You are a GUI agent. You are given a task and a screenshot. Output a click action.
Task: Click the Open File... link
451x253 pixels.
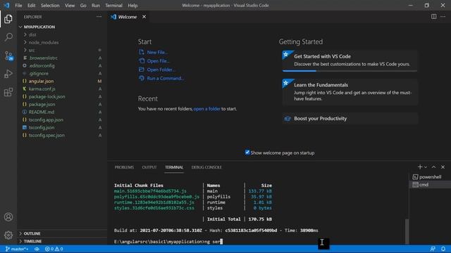point(158,61)
